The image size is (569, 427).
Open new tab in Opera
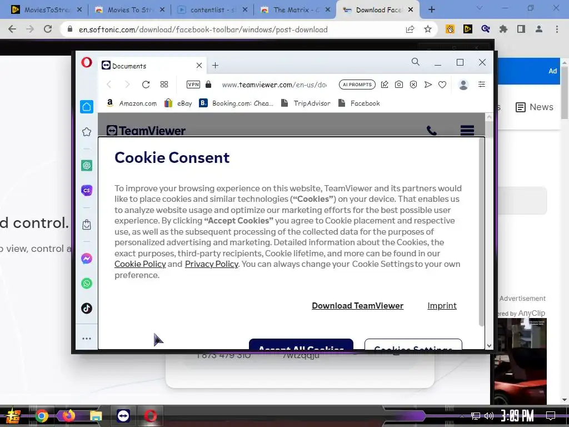[215, 66]
